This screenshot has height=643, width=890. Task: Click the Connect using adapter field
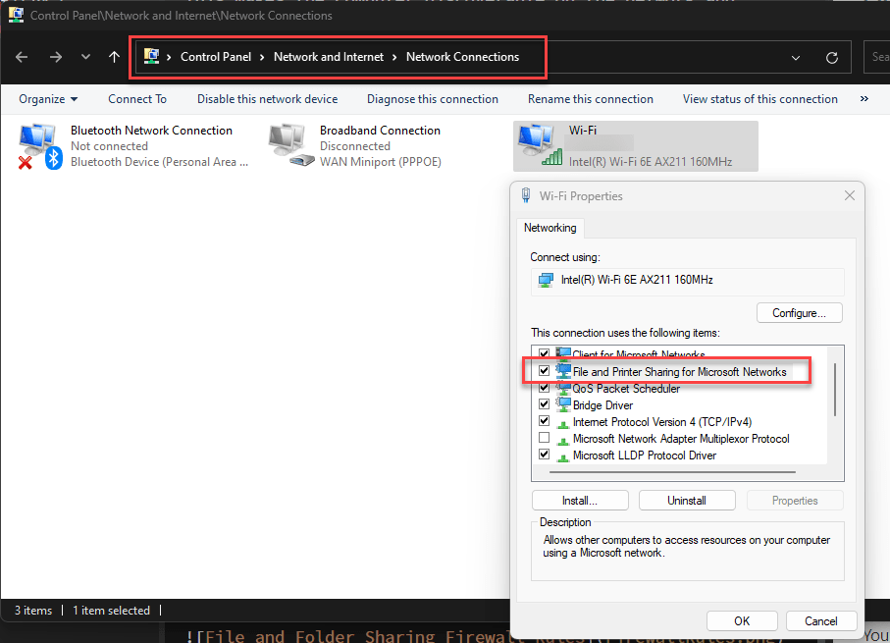tap(687, 281)
